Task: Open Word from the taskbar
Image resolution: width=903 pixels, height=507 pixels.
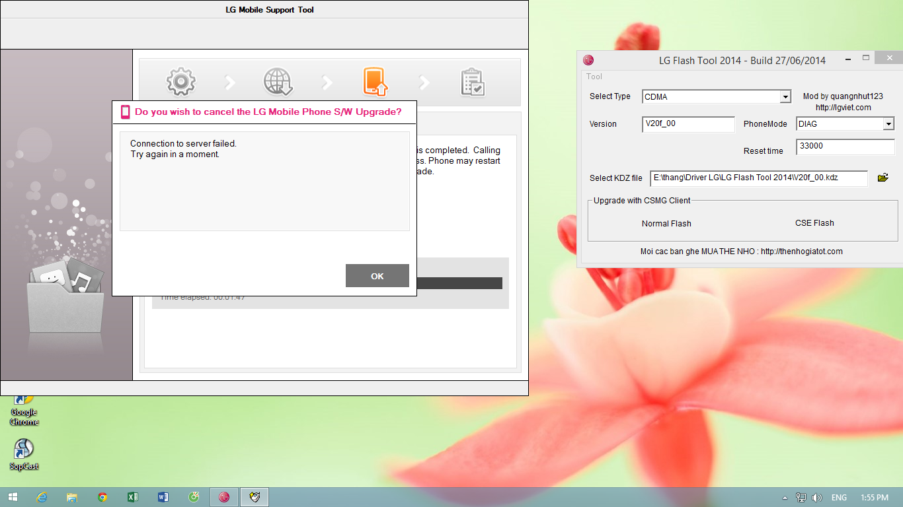Action: tap(163, 497)
